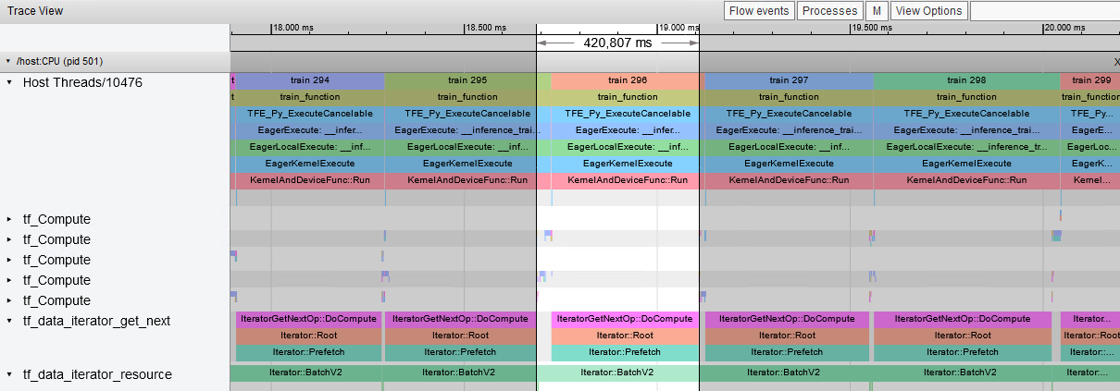
Task: Select EagerExecute: __inference_trai... under train 298
Action: (966, 130)
